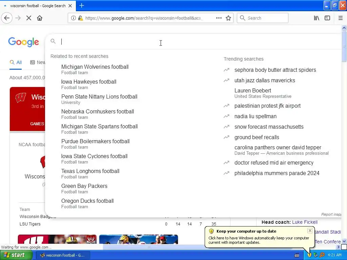Open the GAMES tab in the red card
The width and height of the screenshot is (347, 260).
coord(37,124)
